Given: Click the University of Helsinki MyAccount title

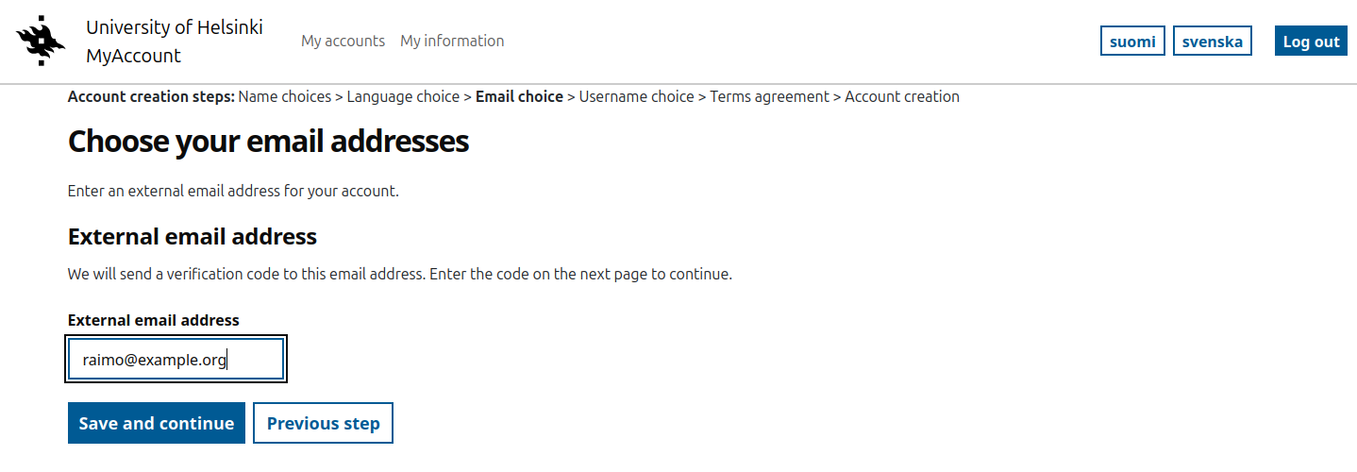Looking at the screenshot, I should [x=174, y=42].
